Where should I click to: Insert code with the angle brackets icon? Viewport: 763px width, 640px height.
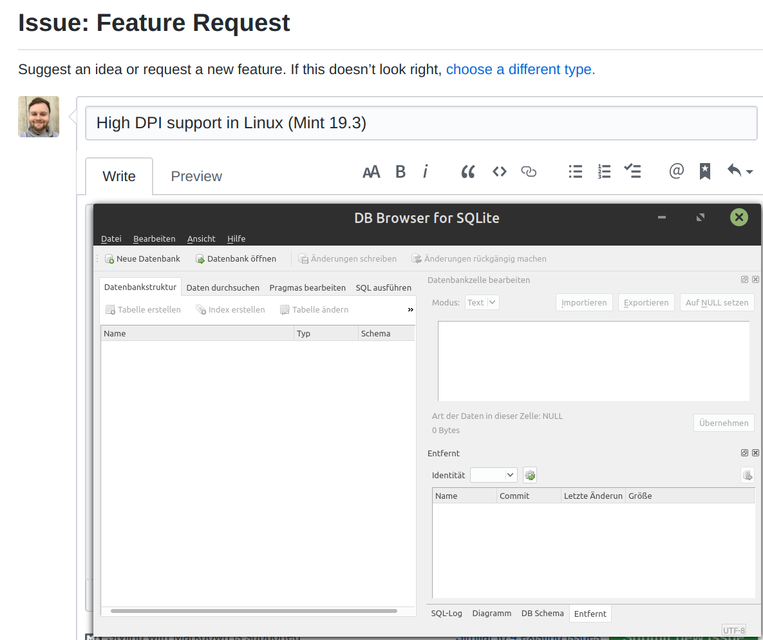(499, 171)
